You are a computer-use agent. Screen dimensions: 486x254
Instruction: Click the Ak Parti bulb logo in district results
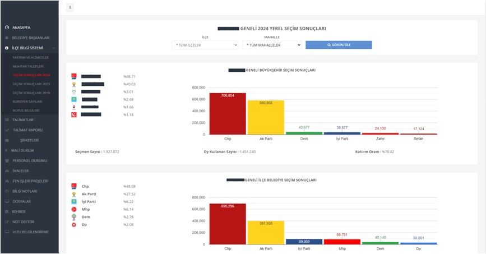click(74, 194)
